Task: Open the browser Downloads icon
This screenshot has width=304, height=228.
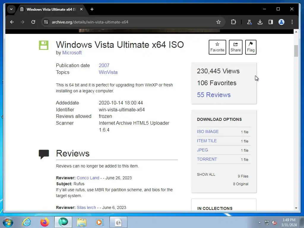Action: tap(260, 22)
